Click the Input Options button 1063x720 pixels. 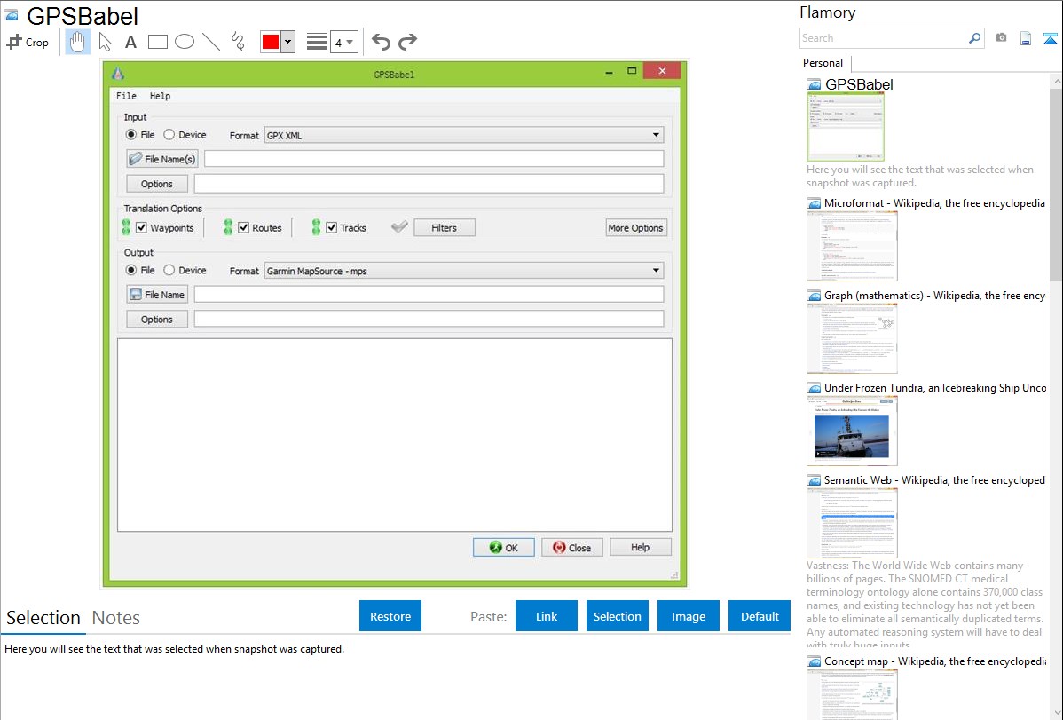(x=156, y=184)
